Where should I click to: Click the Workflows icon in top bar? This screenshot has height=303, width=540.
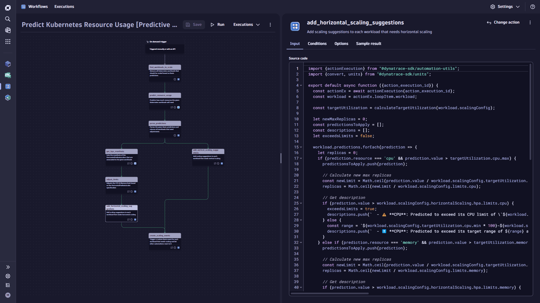[23, 6]
